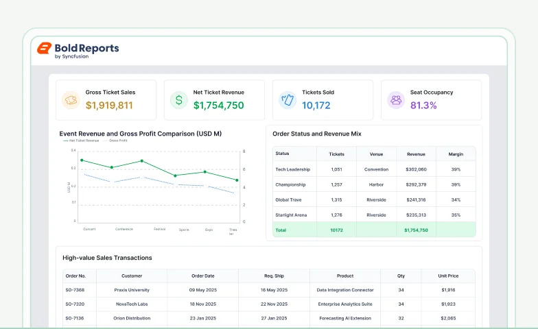Click the Convention venue cell
Screen dimensions: 538x329
coord(376,169)
